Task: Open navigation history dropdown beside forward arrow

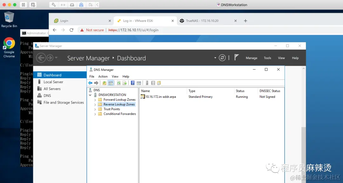Action: pyautogui.click(x=56, y=58)
